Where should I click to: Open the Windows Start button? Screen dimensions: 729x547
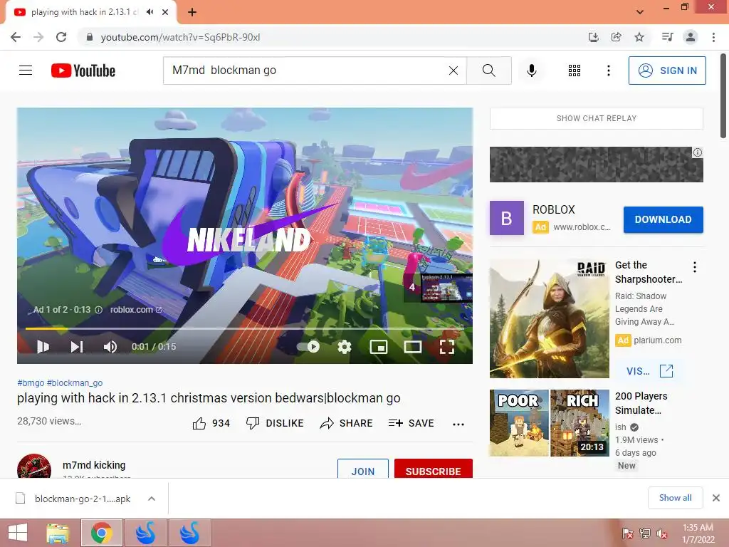coord(18,533)
